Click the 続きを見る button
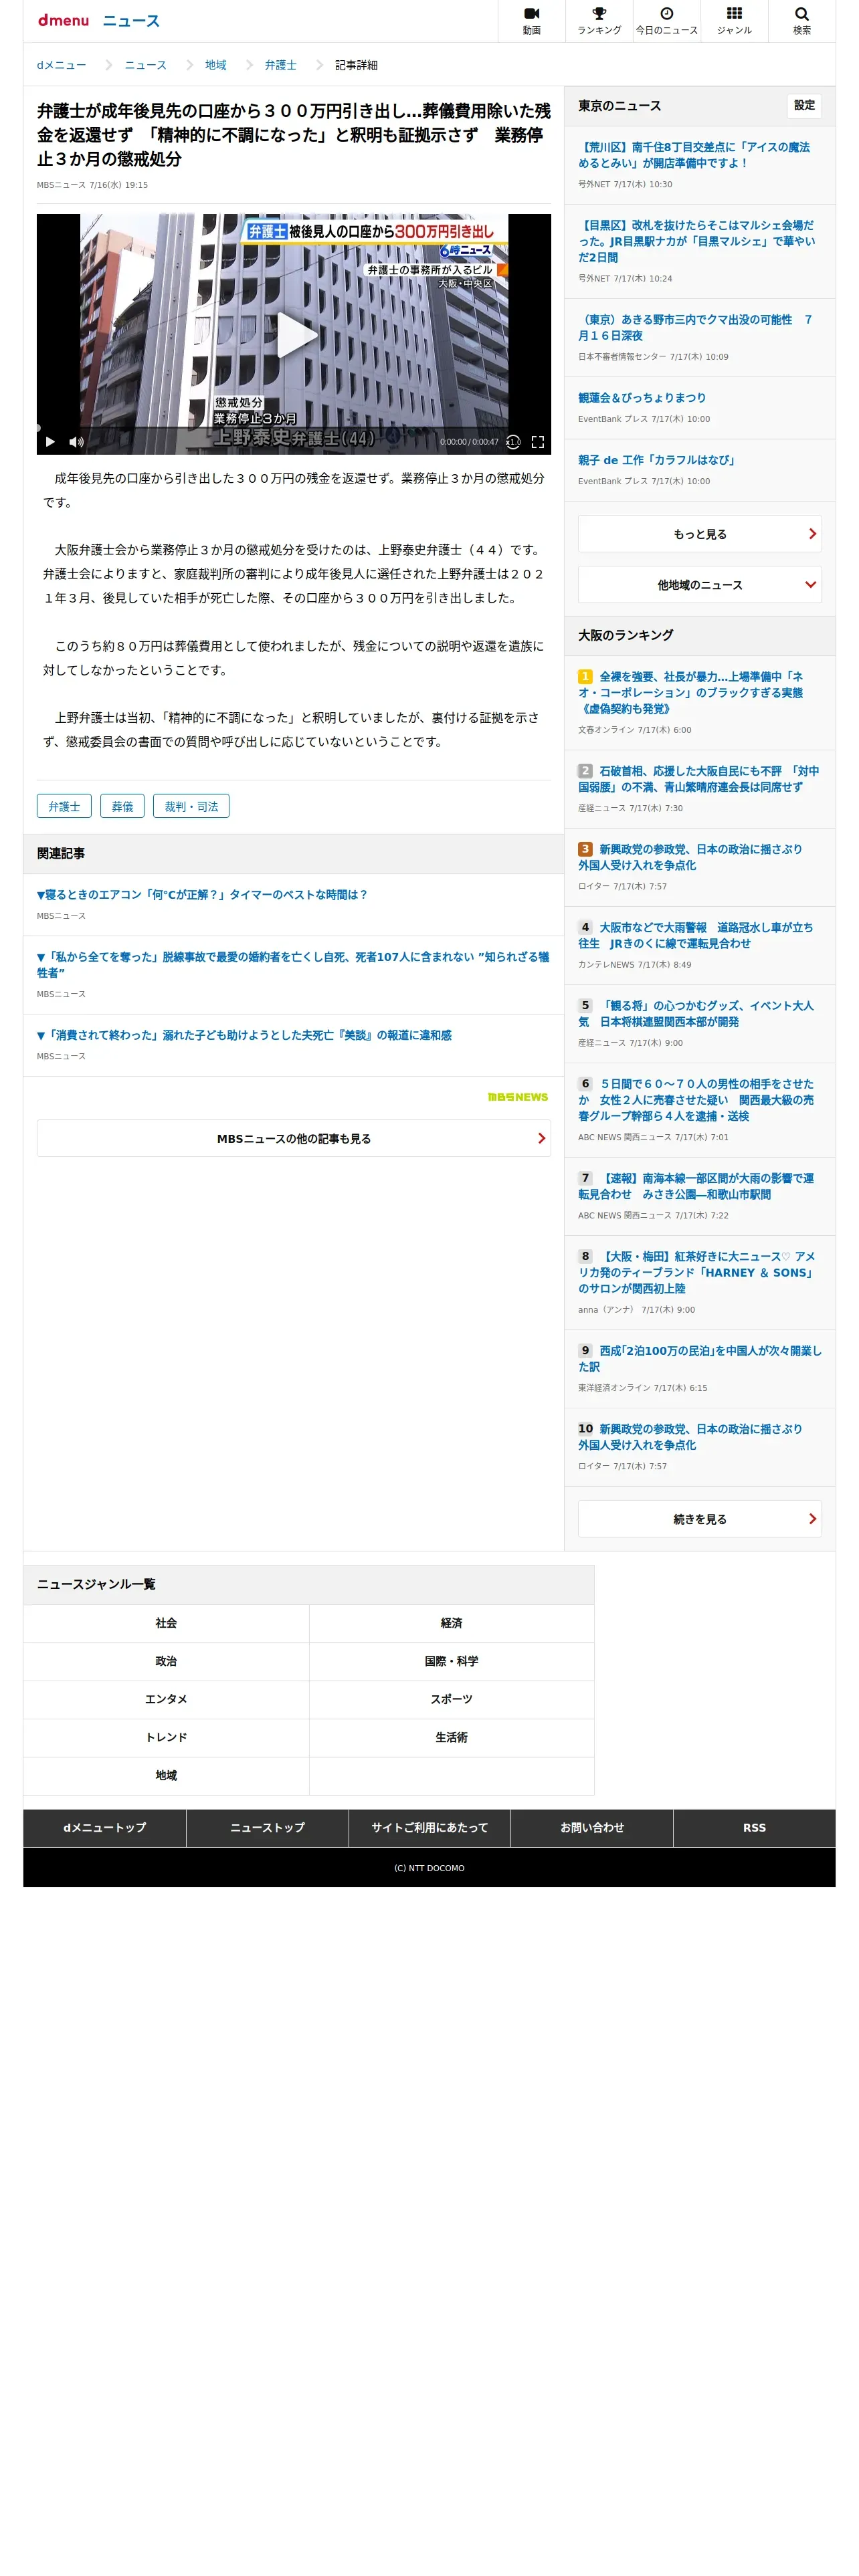This screenshot has height=2576, width=859. point(699,1519)
